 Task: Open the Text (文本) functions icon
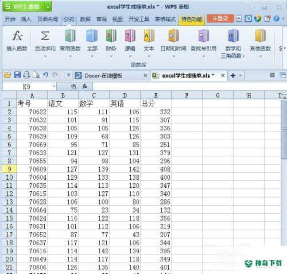pos(149,36)
